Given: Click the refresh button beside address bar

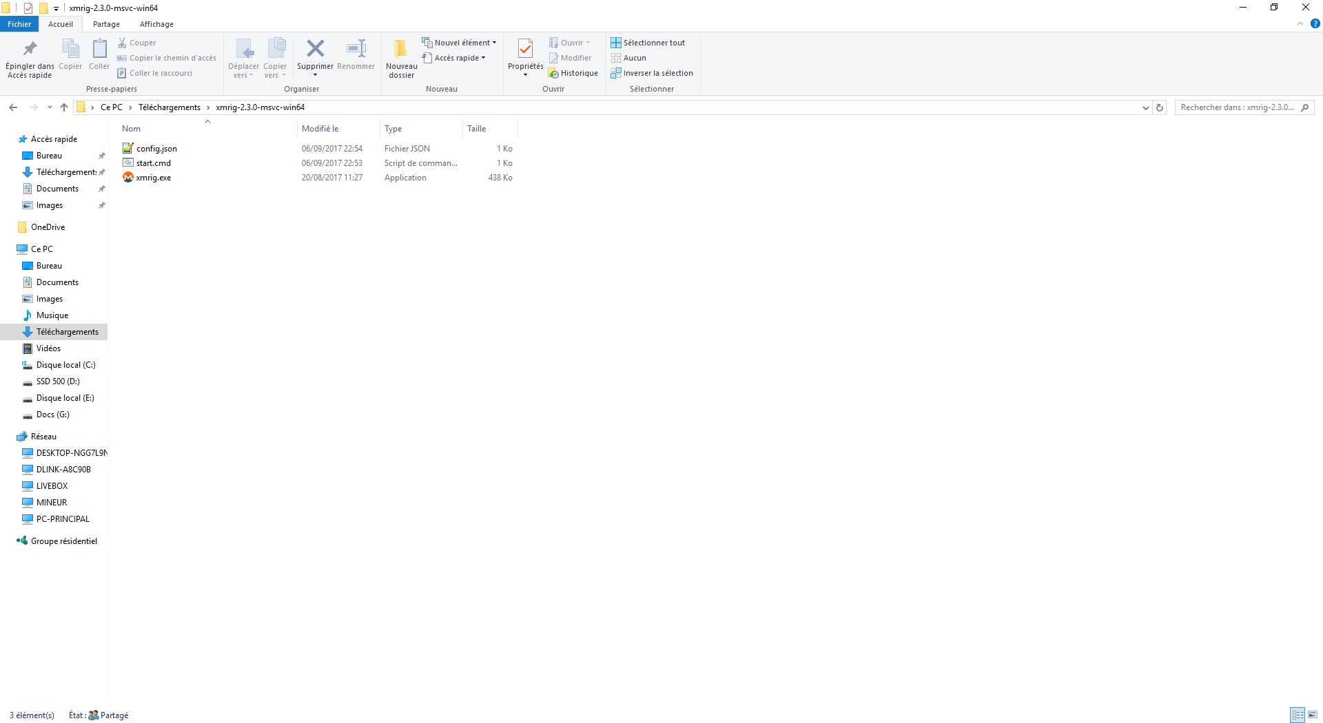Looking at the screenshot, I should click(1160, 107).
